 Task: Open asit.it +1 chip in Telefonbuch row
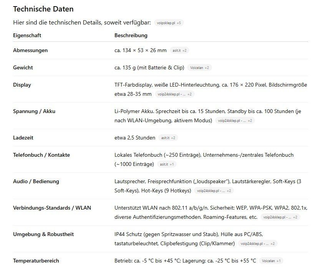coord(167,164)
